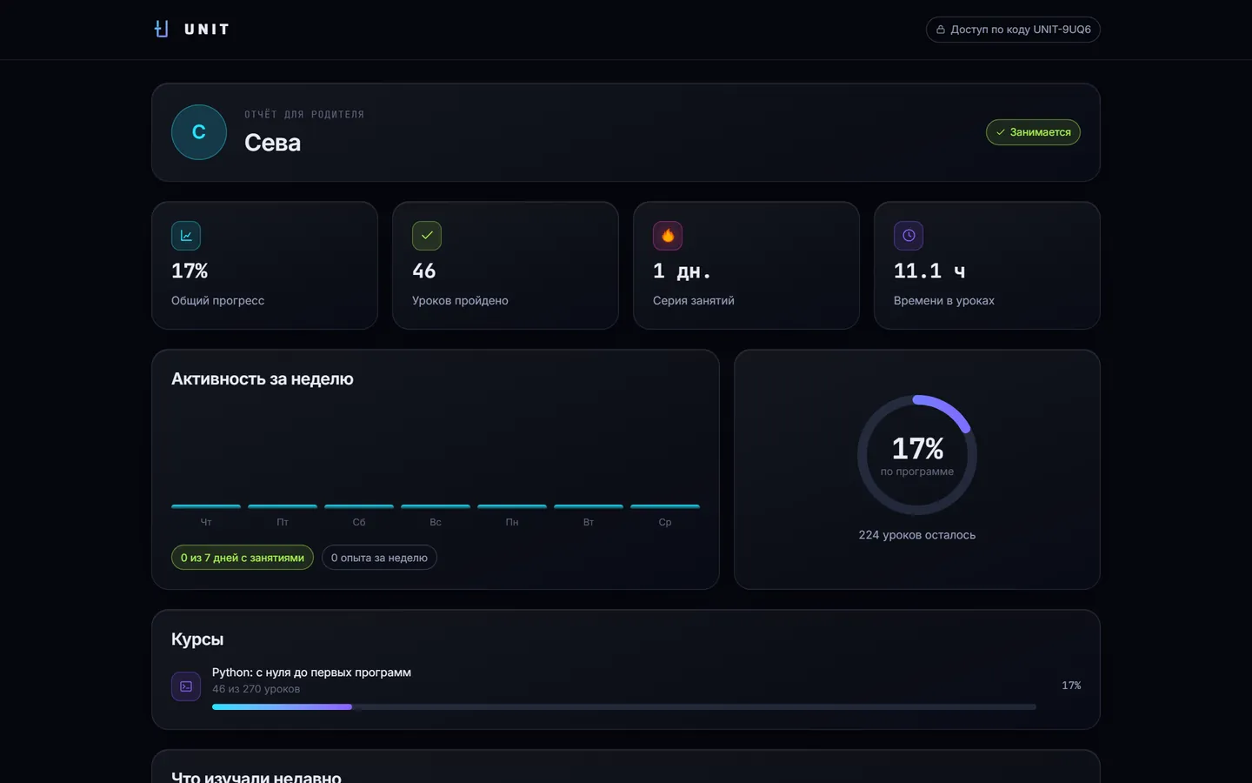The width and height of the screenshot is (1252, 783).
Task: Click Сева's avatar circle
Action: pos(199,132)
